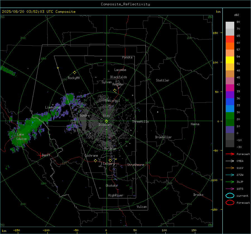Click the HighRiver town label

click(116, 195)
